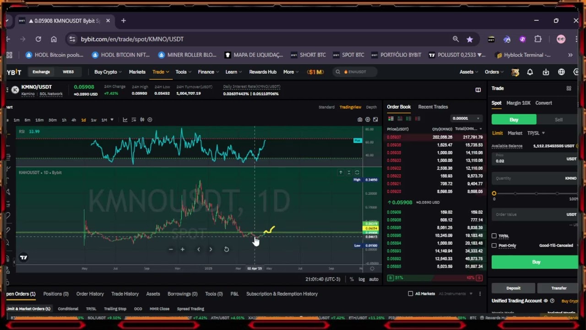Screen dimensions: 586x330
Task: Open trade panel layout grid icon
Action: (x=569, y=88)
